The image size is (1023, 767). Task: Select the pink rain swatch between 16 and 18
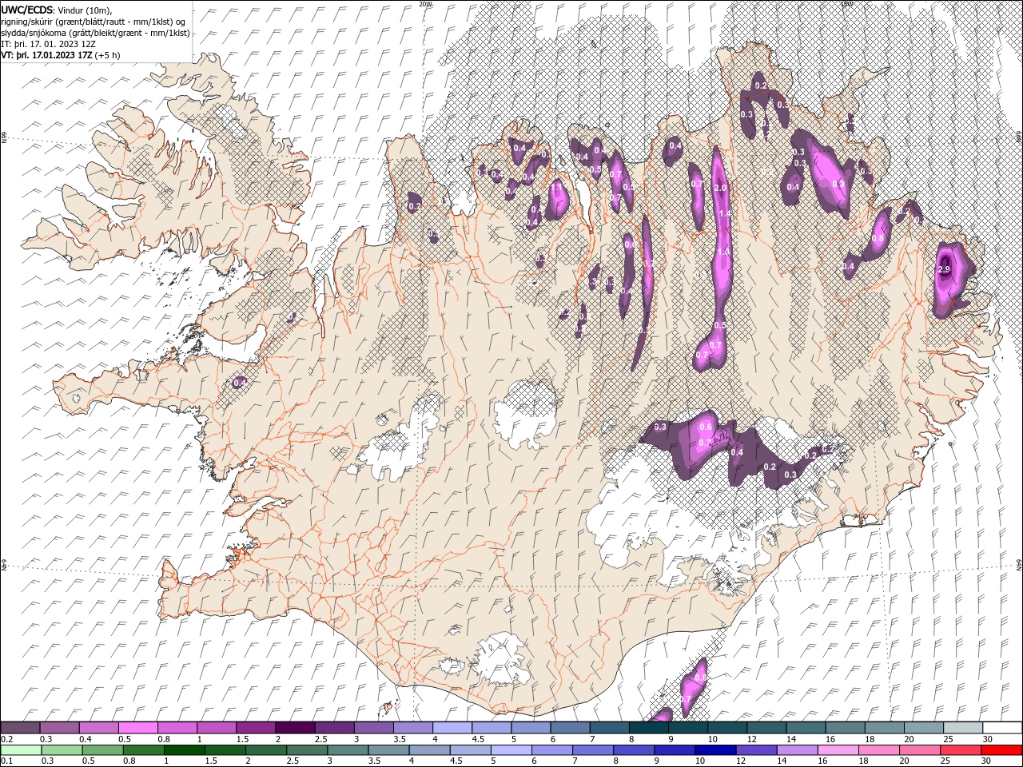838,750
